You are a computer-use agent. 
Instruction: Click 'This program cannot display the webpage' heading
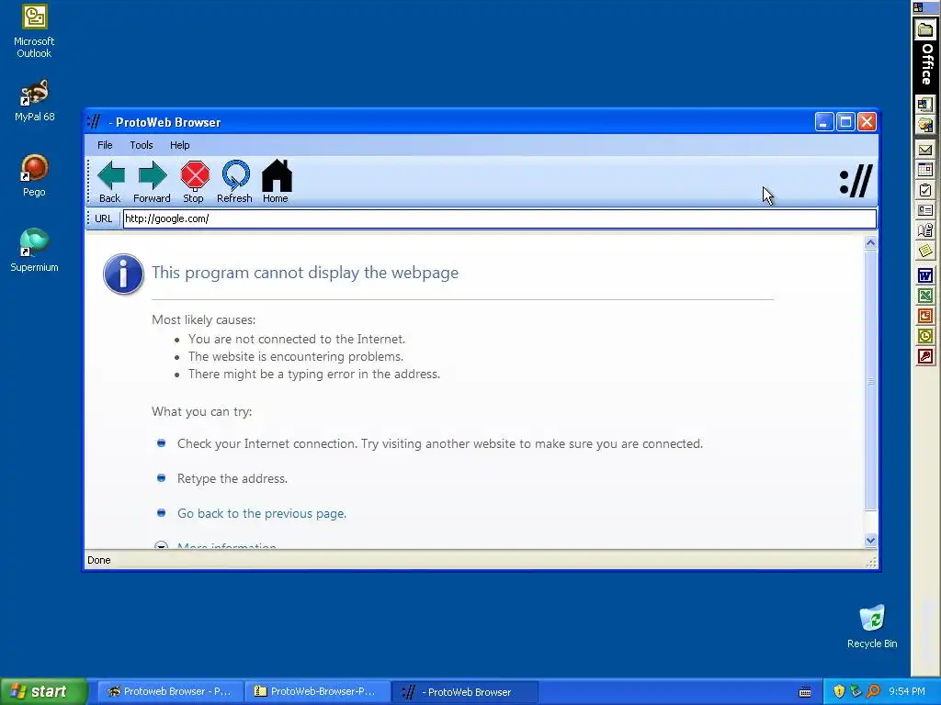pyautogui.click(x=305, y=273)
